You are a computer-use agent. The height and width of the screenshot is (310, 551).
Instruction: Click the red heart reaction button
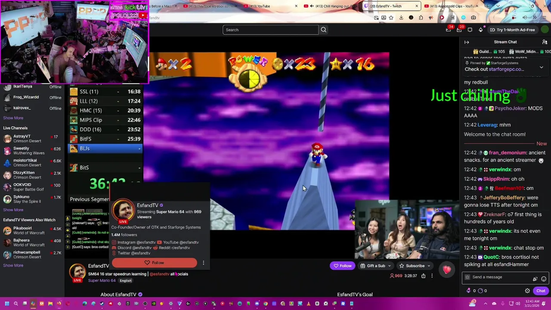[447, 270]
